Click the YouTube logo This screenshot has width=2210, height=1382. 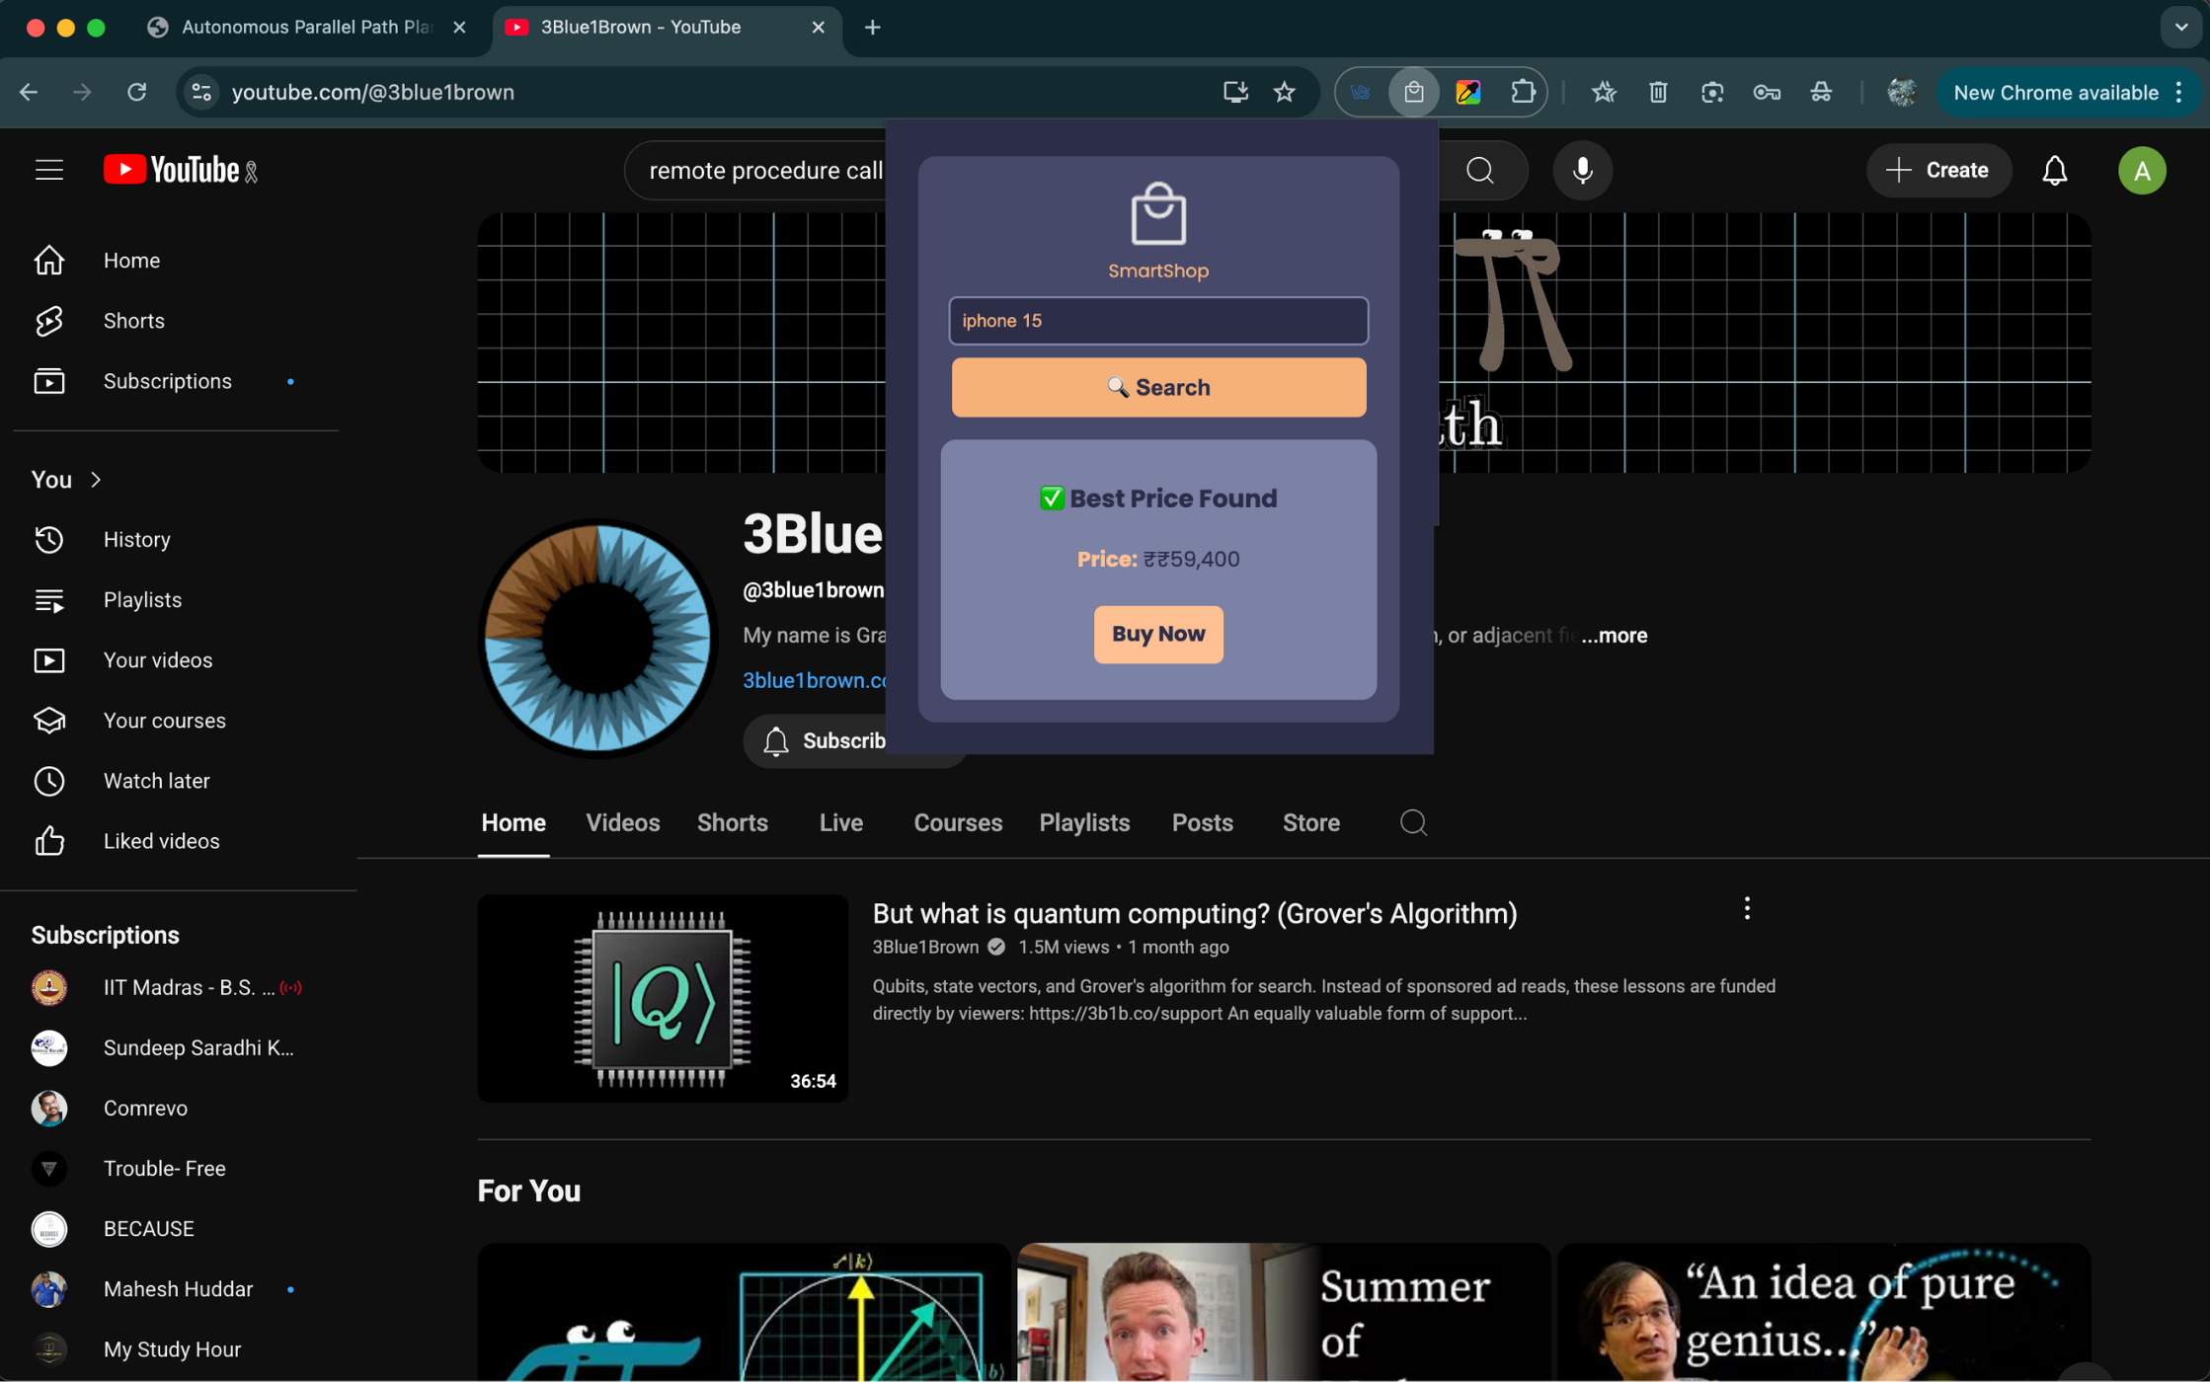tap(172, 170)
